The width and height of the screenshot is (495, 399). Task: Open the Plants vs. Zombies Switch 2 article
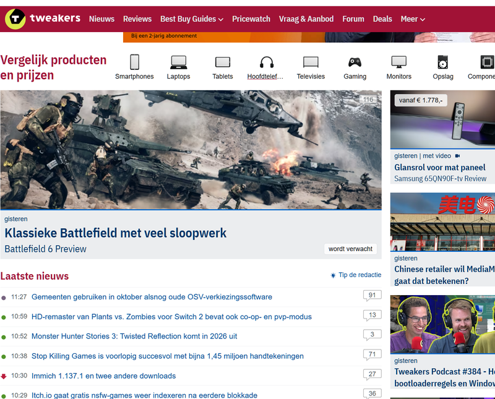pos(171,317)
